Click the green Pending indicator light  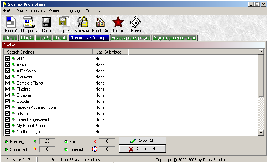[6, 141]
